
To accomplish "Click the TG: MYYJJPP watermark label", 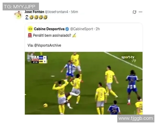I will point(21,7).
